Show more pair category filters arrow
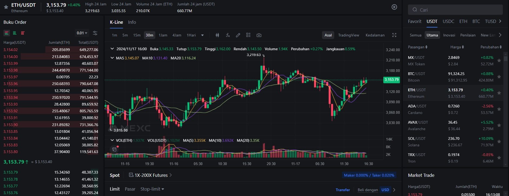 [500, 35]
